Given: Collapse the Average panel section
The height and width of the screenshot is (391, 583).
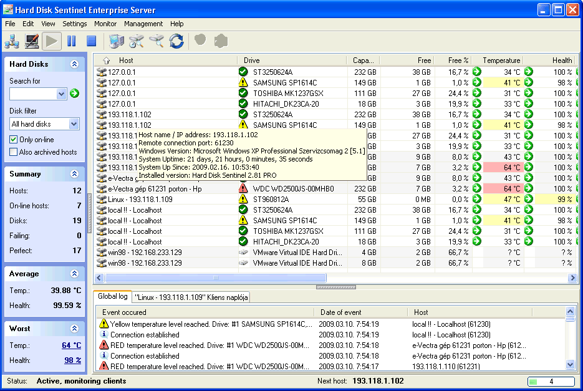Looking at the screenshot, I should point(74,274).
